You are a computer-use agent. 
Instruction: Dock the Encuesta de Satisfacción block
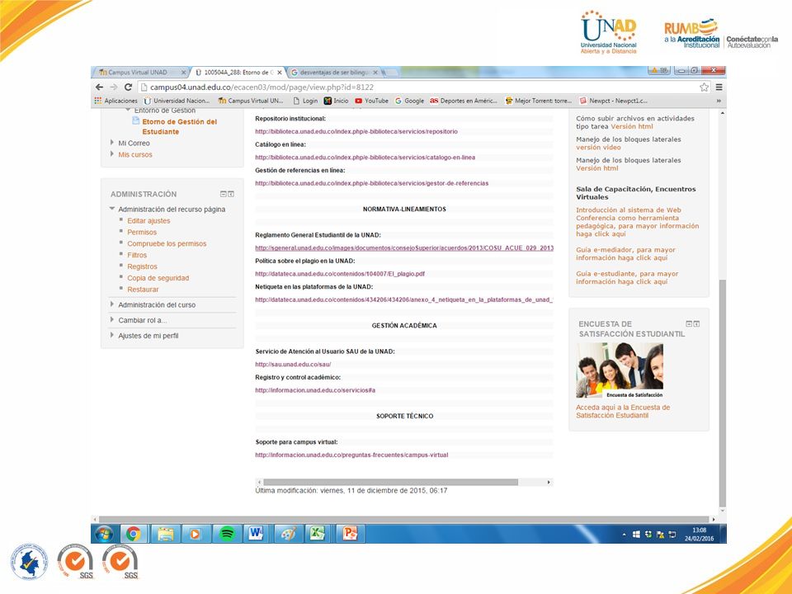(x=696, y=323)
